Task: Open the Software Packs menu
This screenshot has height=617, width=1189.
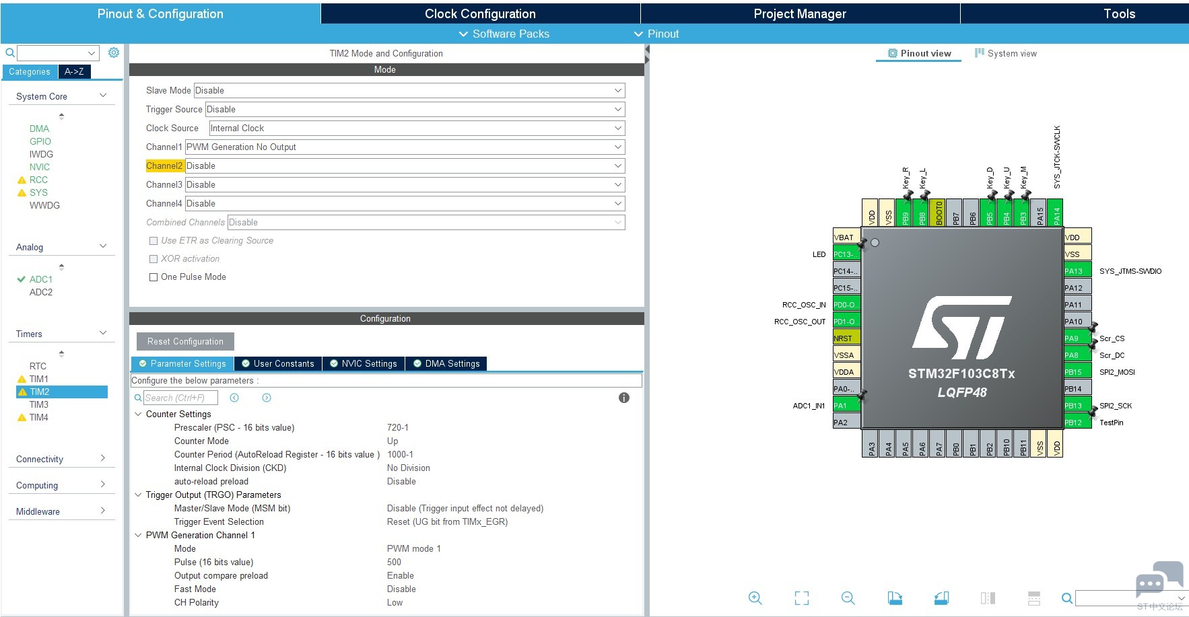Action: pyautogui.click(x=504, y=34)
